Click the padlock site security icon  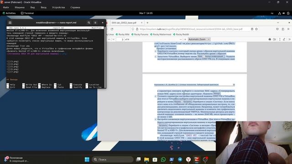(137, 29)
